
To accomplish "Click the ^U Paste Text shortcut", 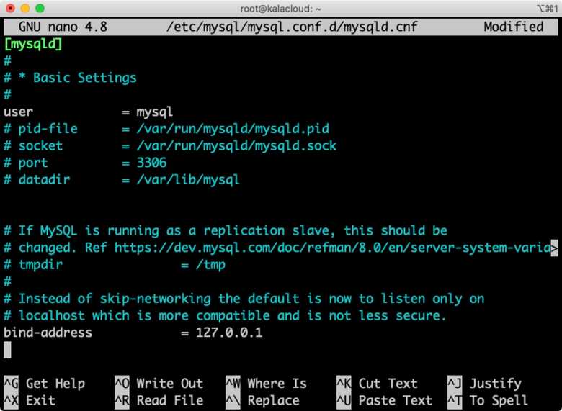I will (x=385, y=400).
